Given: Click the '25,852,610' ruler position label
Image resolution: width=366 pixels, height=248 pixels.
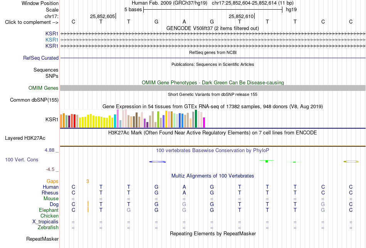Looking at the screenshot, I should click(241, 16).
